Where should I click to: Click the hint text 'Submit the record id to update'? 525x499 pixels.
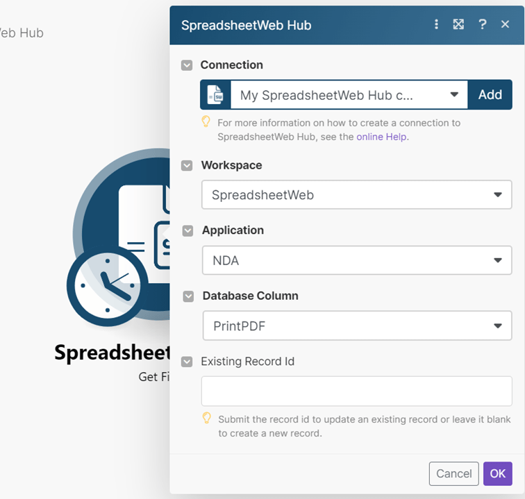pos(365,426)
